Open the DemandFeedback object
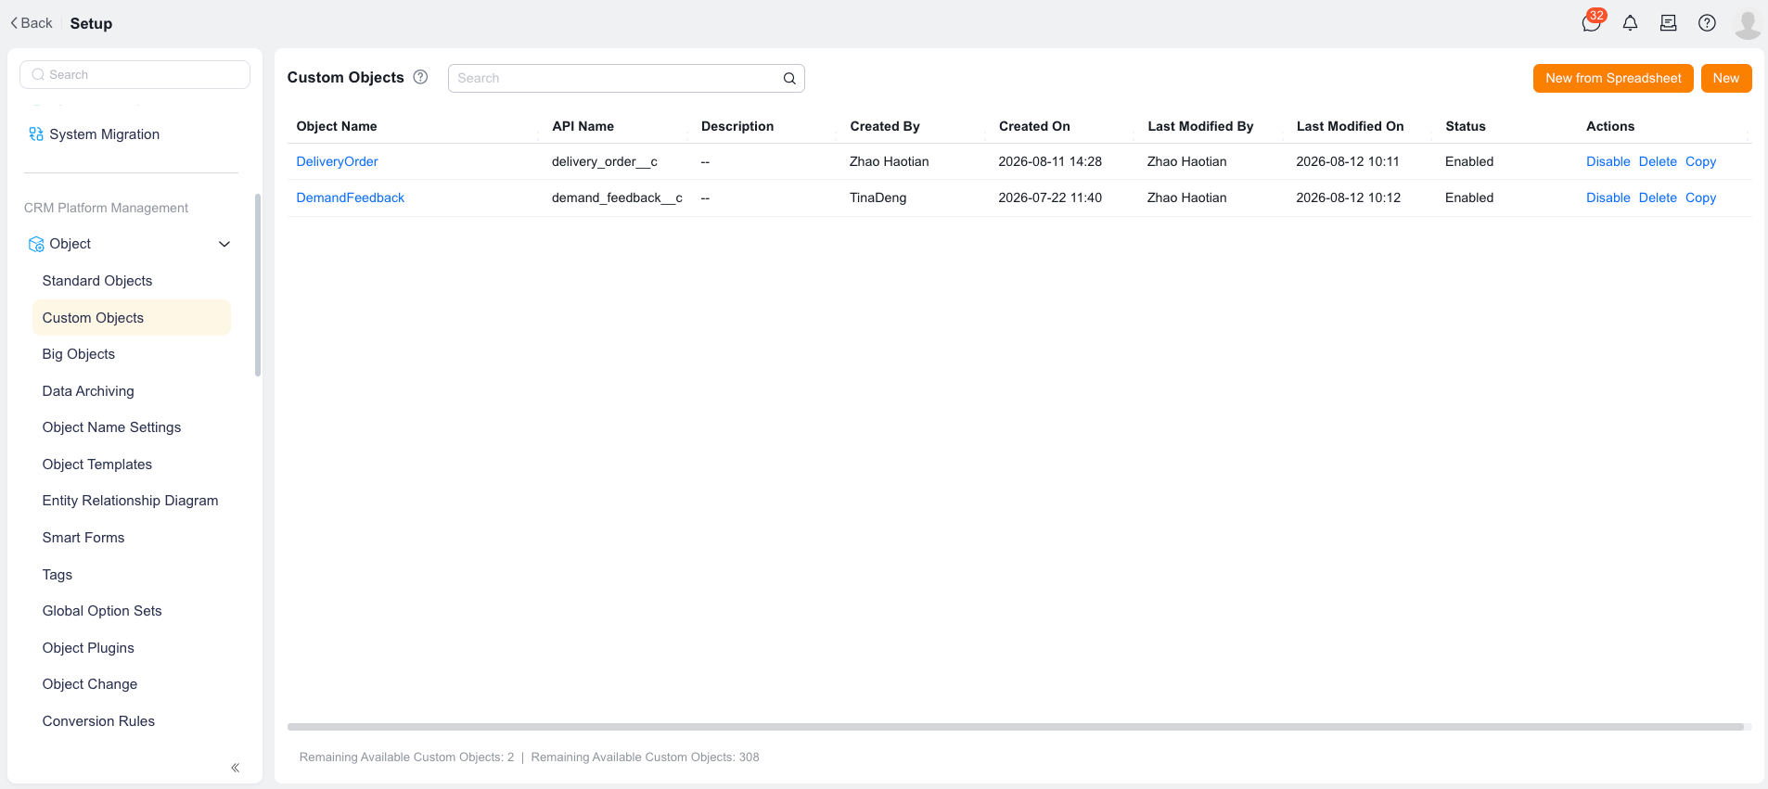The height and width of the screenshot is (789, 1768). (x=350, y=197)
